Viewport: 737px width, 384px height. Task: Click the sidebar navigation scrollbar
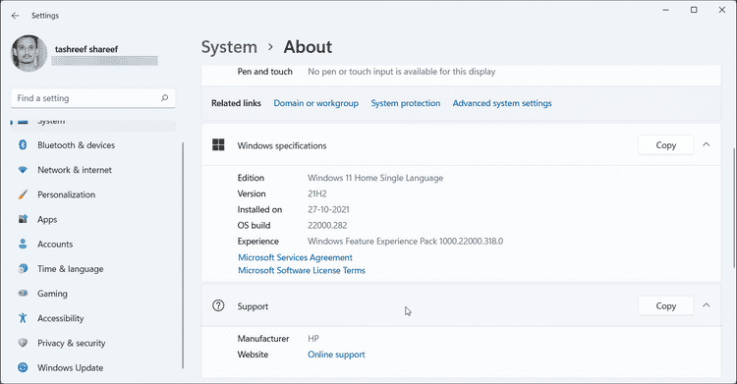click(183, 255)
